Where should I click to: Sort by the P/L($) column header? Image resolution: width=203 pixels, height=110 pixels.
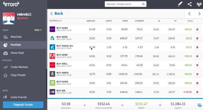[190, 21]
